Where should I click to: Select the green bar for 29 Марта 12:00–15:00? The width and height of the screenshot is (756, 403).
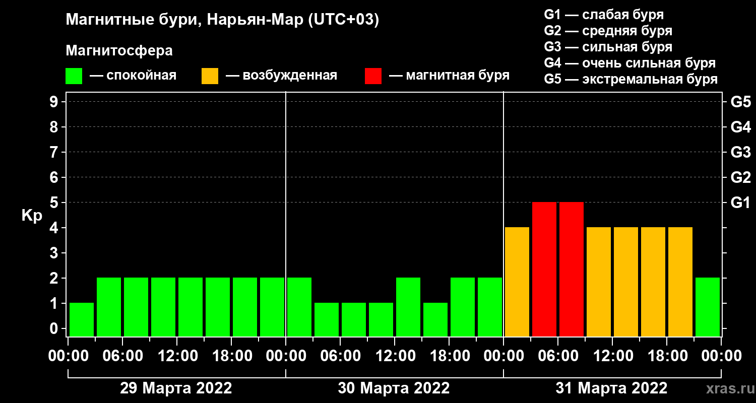tap(191, 307)
